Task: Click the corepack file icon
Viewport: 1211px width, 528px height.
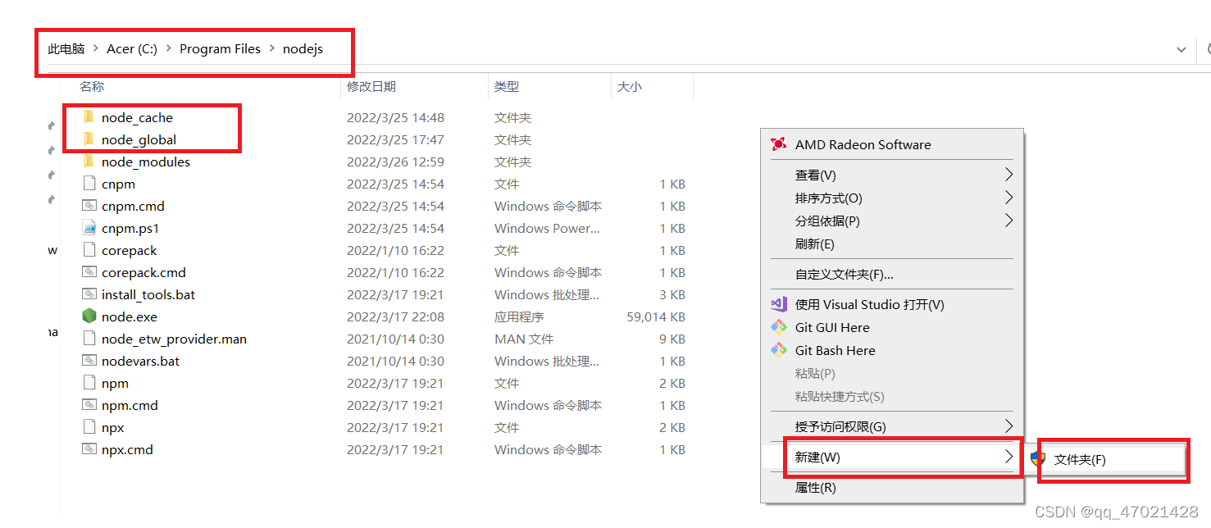Action: 89,250
